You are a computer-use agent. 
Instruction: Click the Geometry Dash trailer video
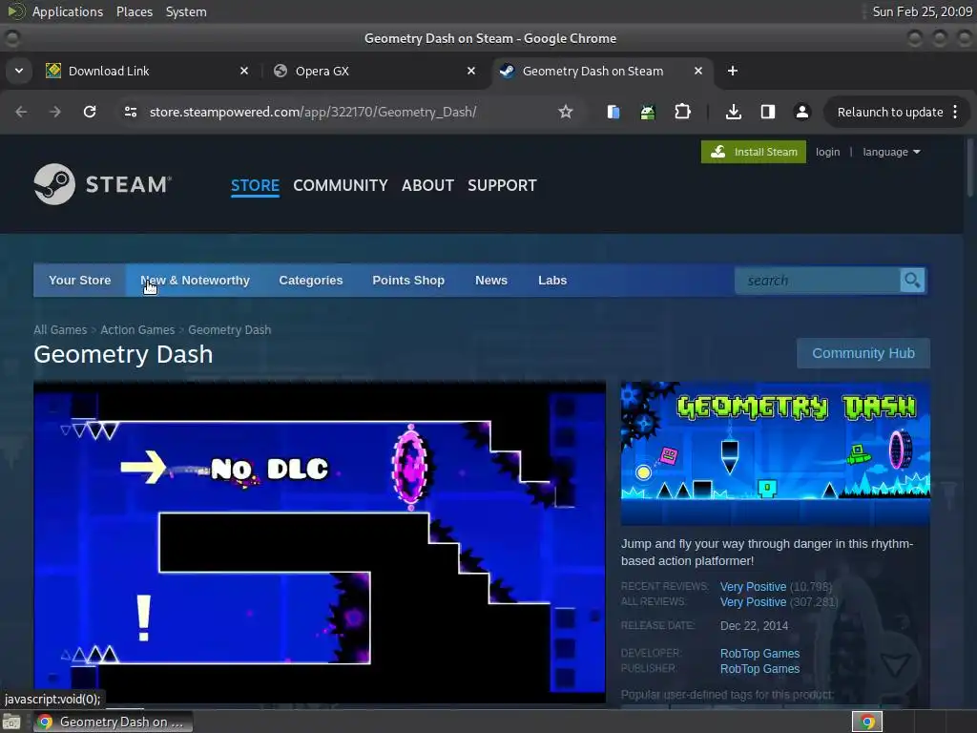[x=320, y=542]
